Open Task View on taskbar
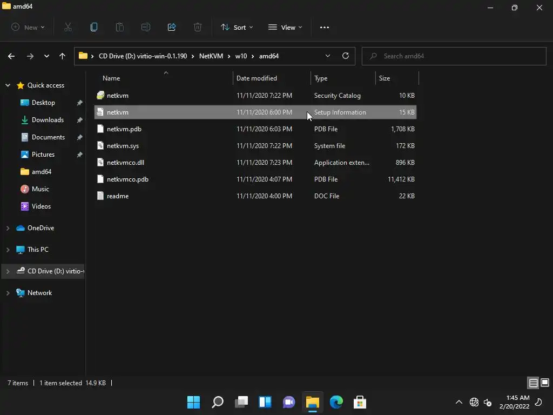The width and height of the screenshot is (553, 415). (241, 402)
